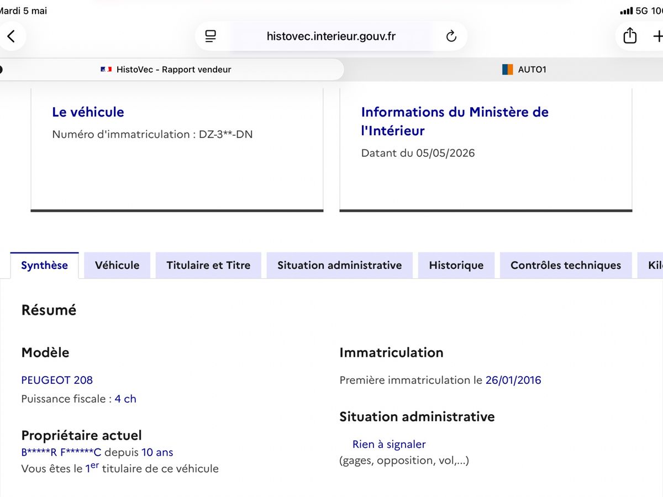This screenshot has width=663, height=497.
Task: Select the histovec.interieur.gouv.fr address bar
Action: coord(331,36)
